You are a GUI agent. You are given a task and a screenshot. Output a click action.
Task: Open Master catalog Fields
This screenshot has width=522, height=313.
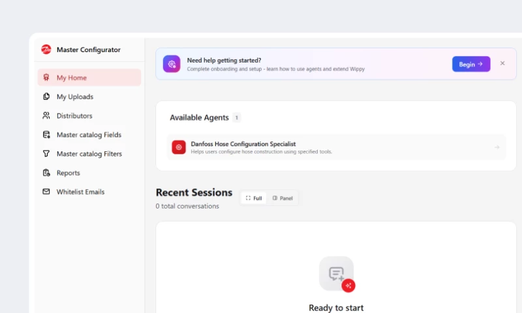click(x=89, y=135)
